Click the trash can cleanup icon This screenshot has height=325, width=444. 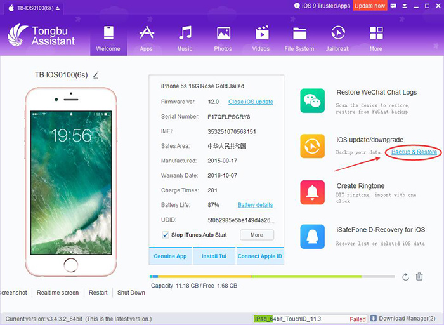pos(419,276)
